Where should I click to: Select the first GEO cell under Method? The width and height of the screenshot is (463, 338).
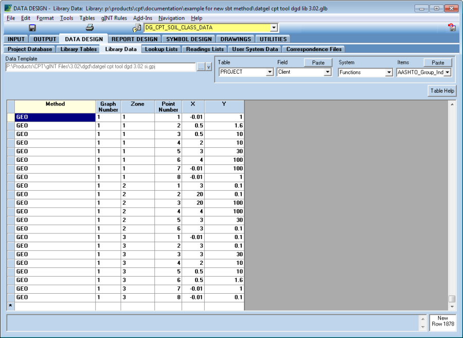[x=55, y=117]
